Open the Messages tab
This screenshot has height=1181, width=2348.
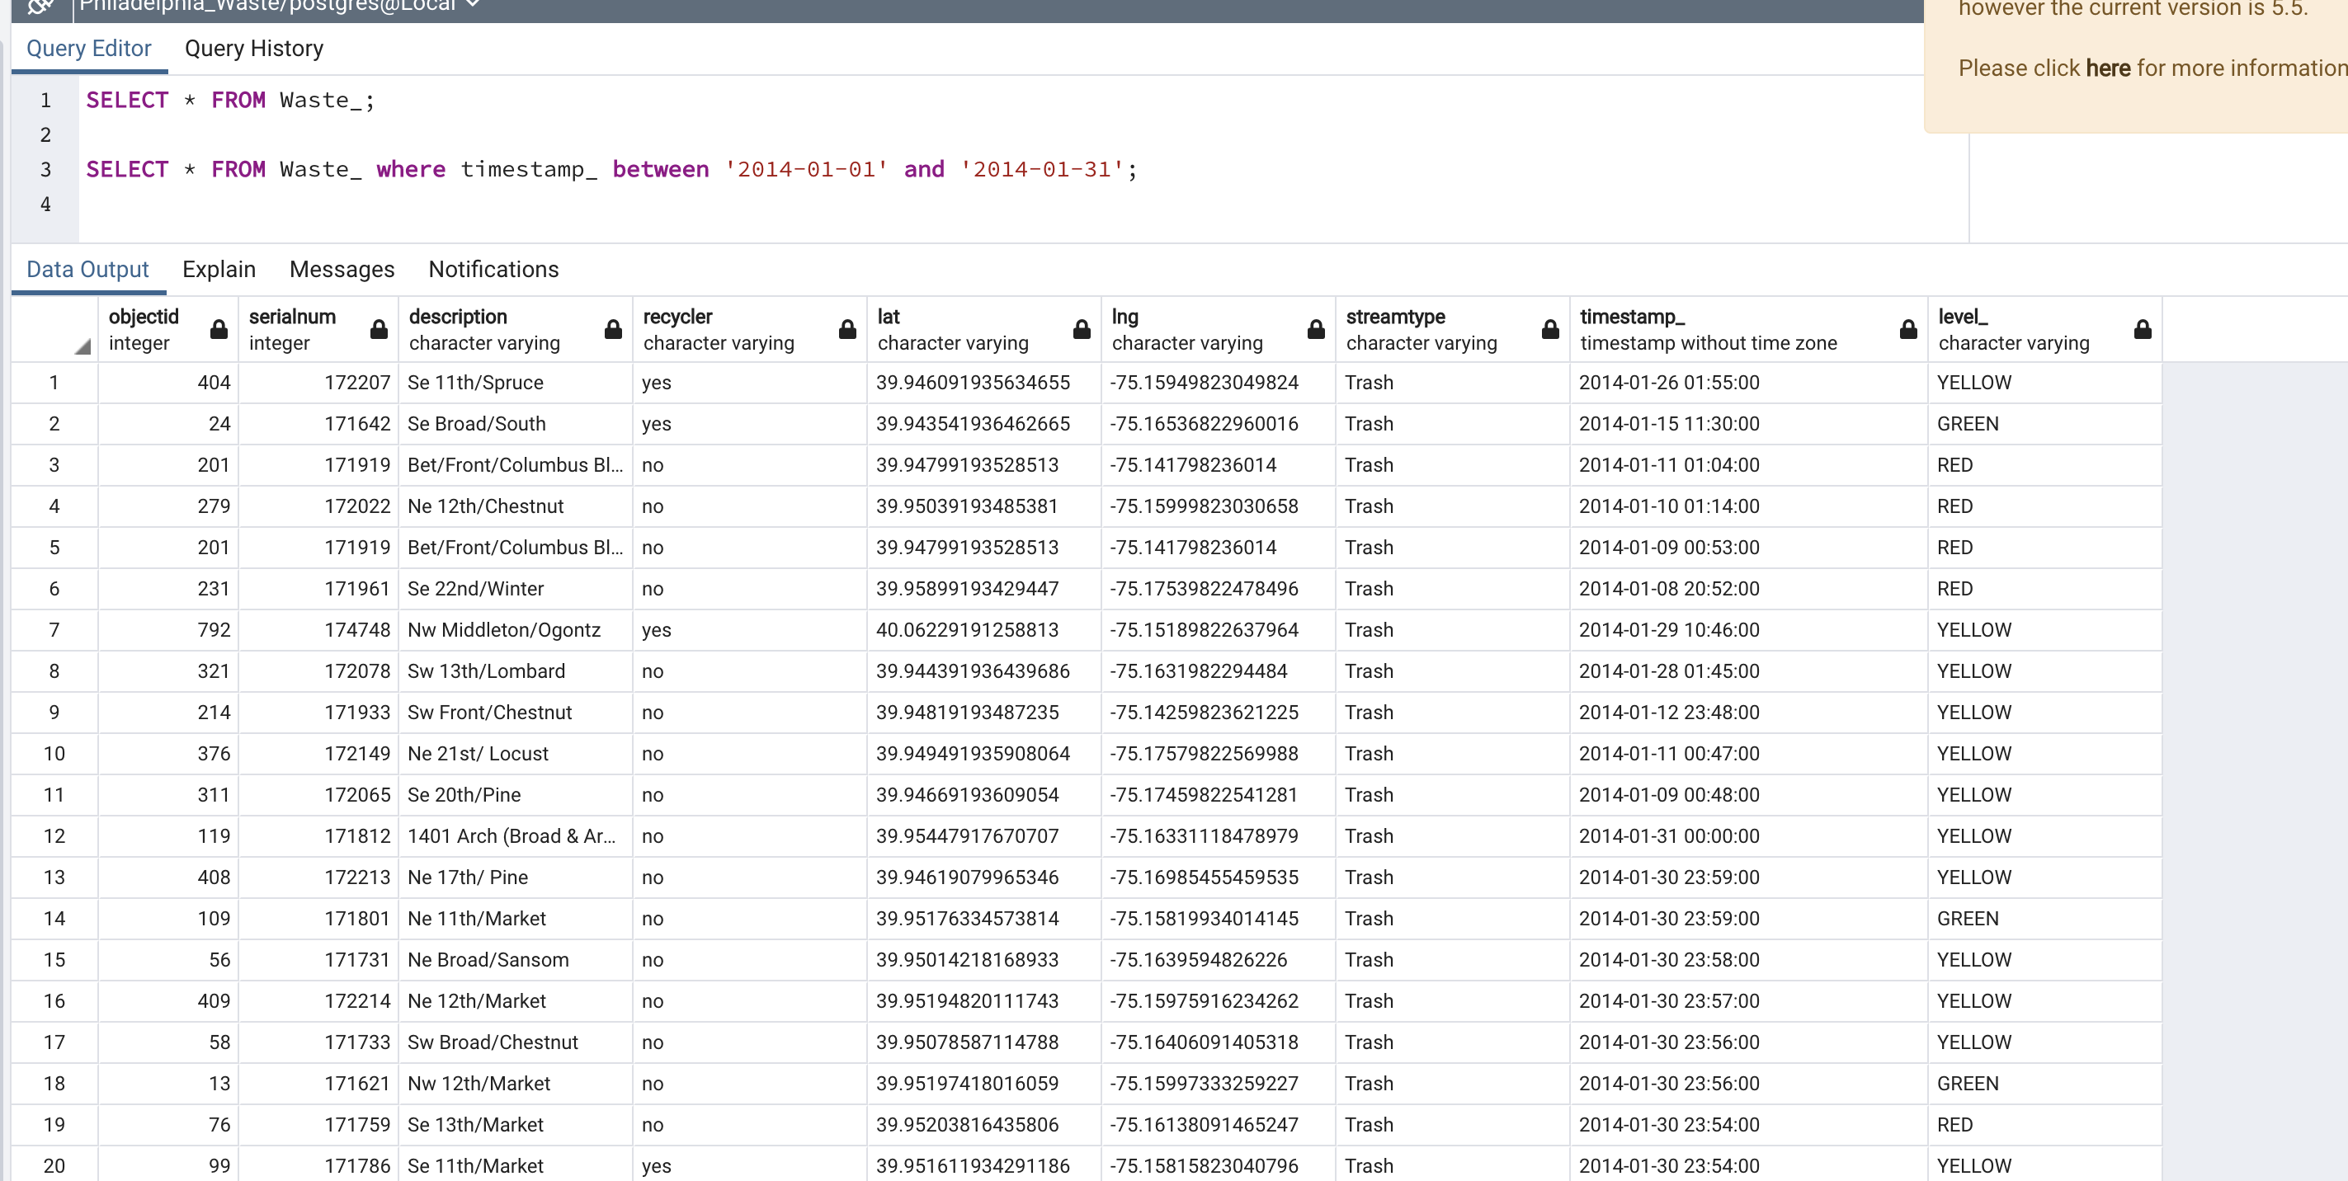[x=342, y=269]
